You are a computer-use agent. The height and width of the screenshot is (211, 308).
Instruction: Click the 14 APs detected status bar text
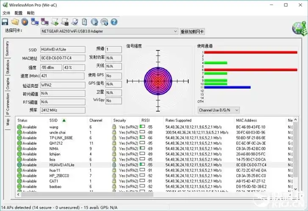59,208
